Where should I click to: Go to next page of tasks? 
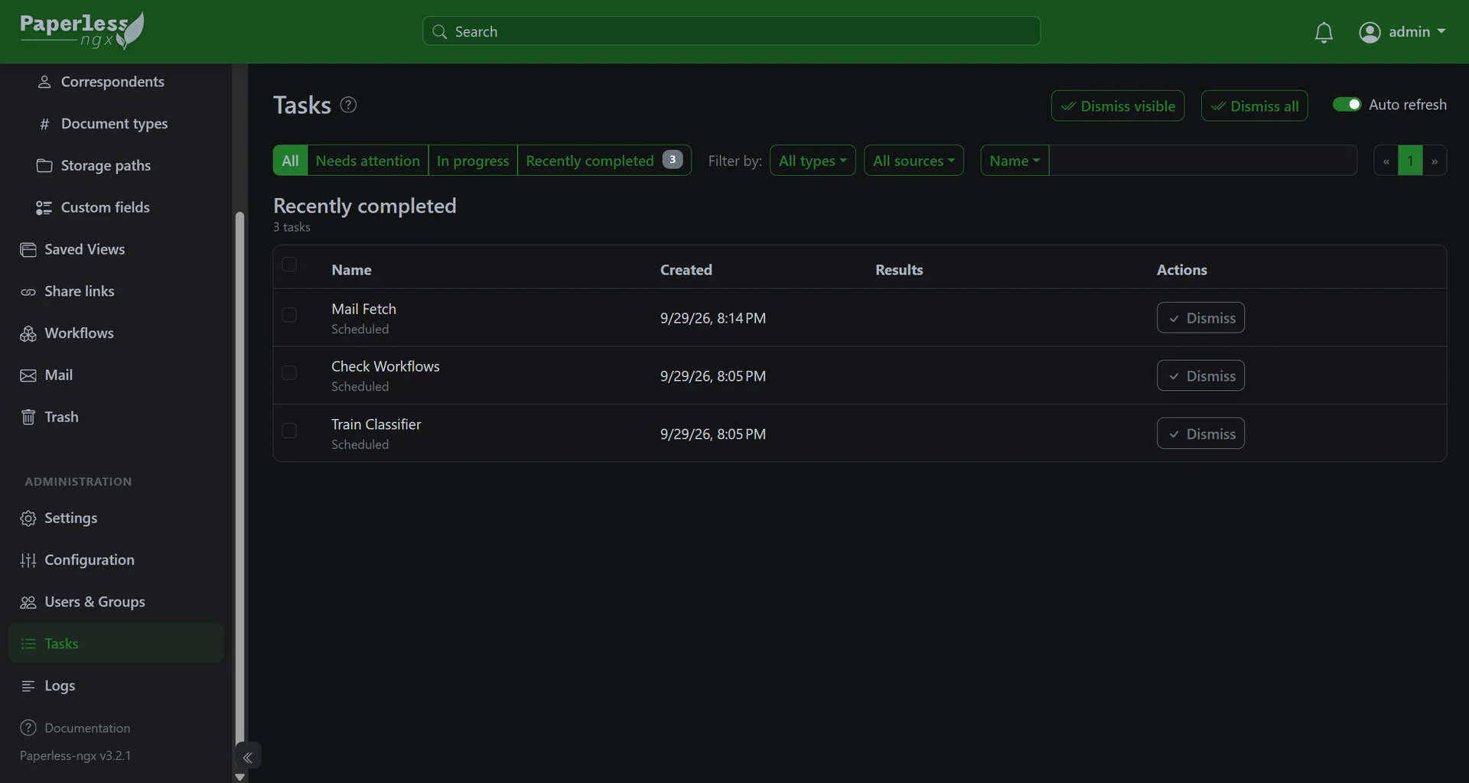[1435, 161]
